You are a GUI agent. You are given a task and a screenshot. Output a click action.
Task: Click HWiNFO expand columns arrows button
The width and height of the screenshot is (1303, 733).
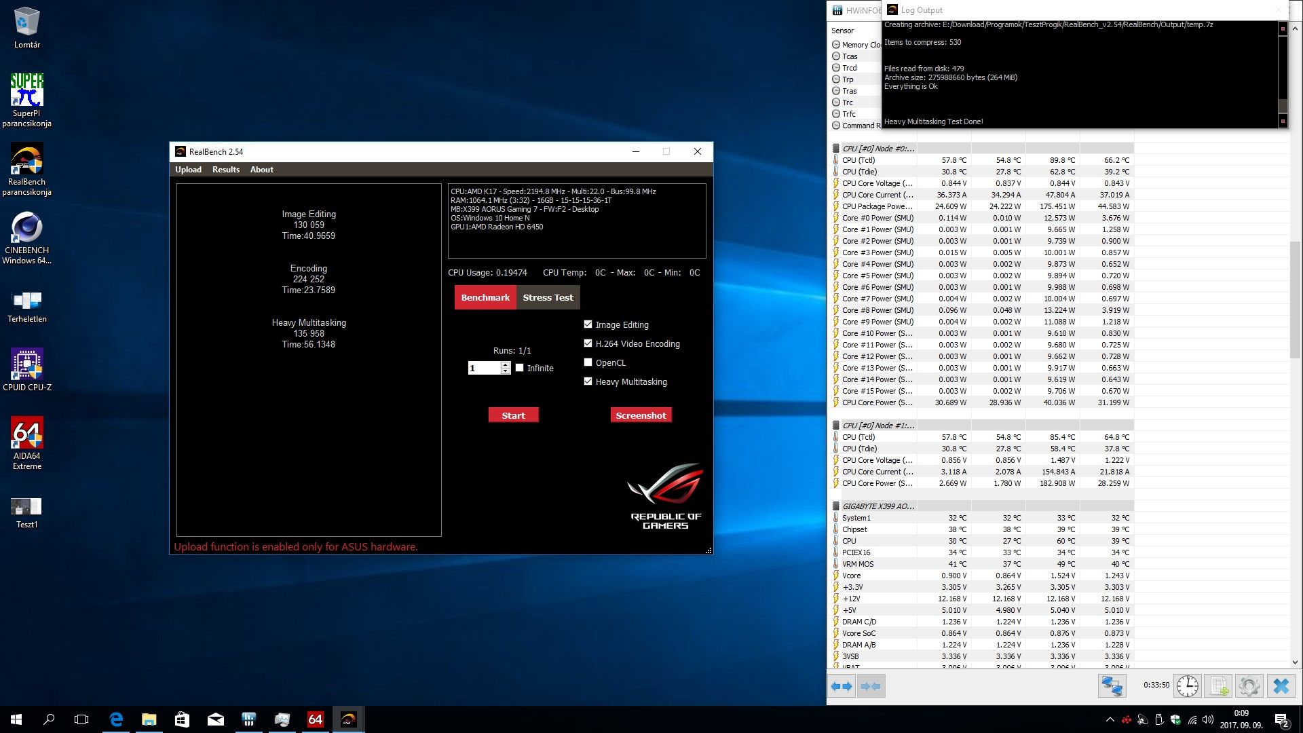[x=842, y=686]
